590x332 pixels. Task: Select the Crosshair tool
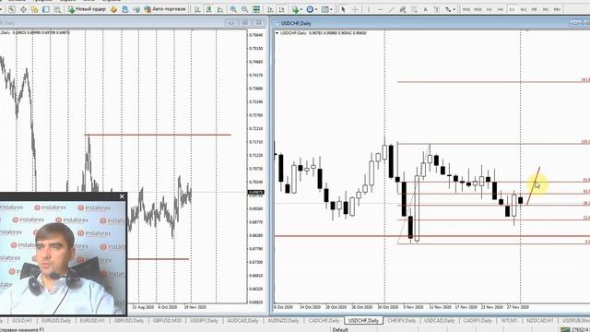point(354,9)
